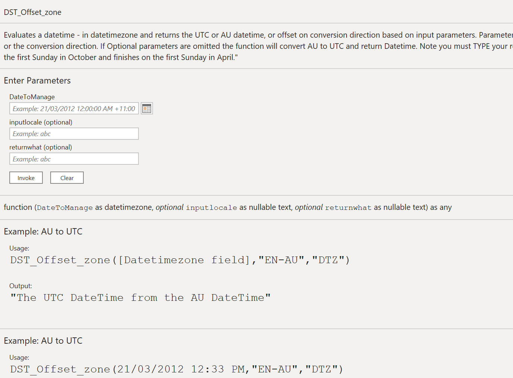Click the Output: label
Viewport: 513px width, 378px height.
click(21, 286)
